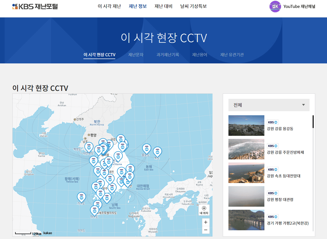Click the map zoom in plus button
The height and width of the screenshot is (239, 327).
coord(205,222)
